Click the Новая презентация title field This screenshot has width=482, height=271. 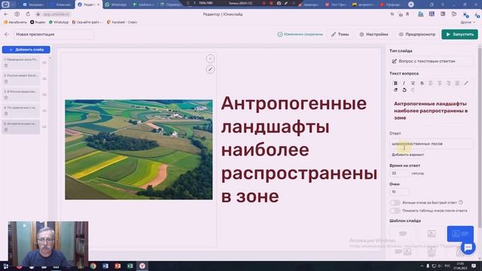(x=53, y=35)
